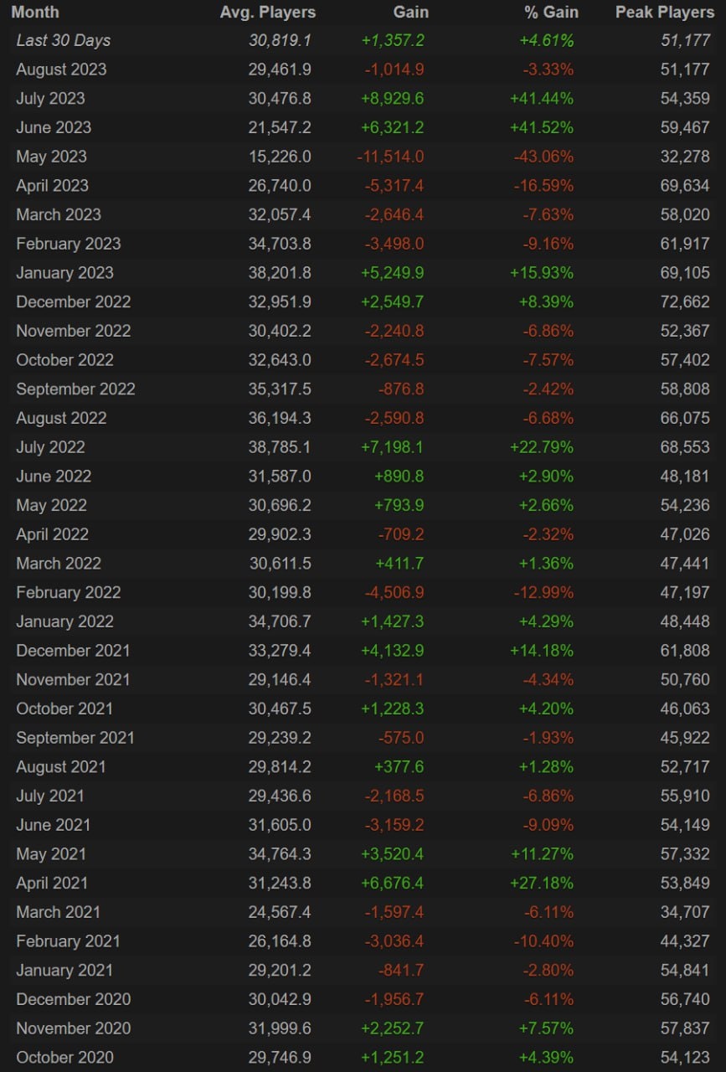Click July 2023 gain value +8,929.6

[392, 99]
